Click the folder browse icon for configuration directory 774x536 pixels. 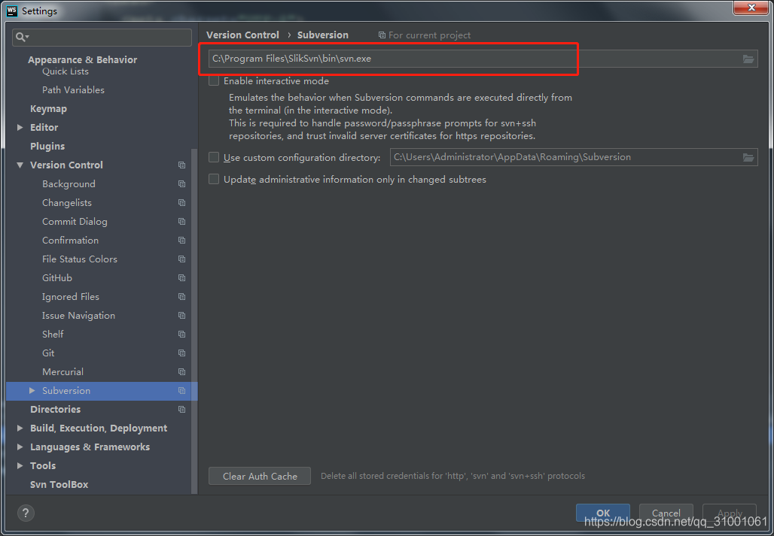pyautogui.click(x=748, y=157)
